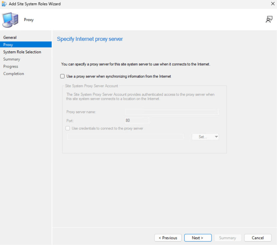Image resolution: width=277 pixels, height=245 pixels.
Task: Click the Next button to continue
Action: click(198, 238)
